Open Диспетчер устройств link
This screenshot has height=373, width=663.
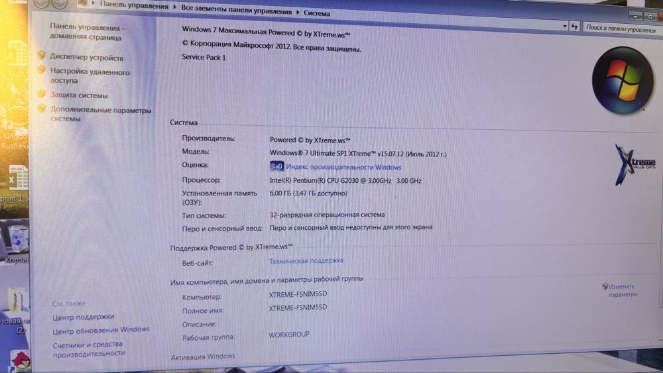pyautogui.click(x=87, y=58)
